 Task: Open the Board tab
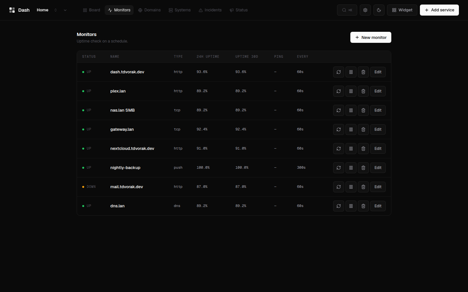coord(91,10)
